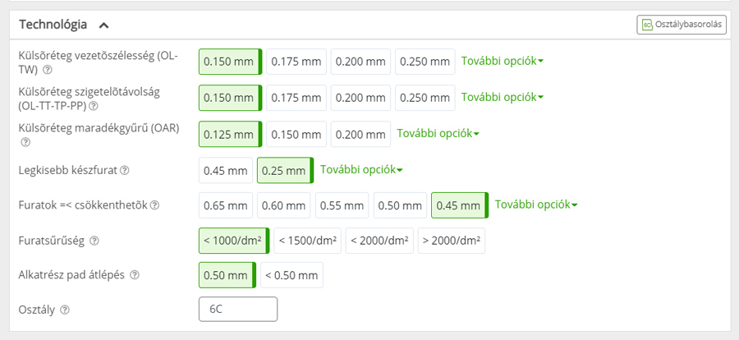
Task: Open További opciók for Legkisebb készfurat
Action: tap(361, 170)
